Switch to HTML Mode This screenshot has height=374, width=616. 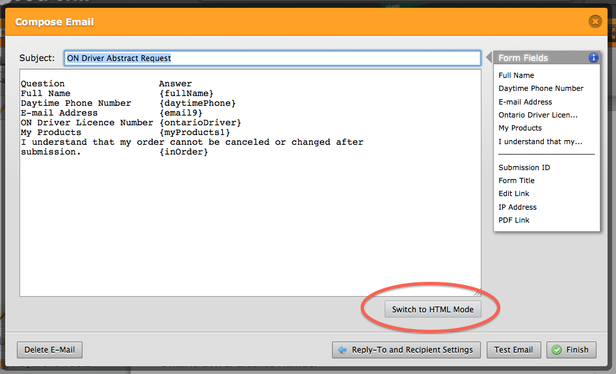pos(433,310)
